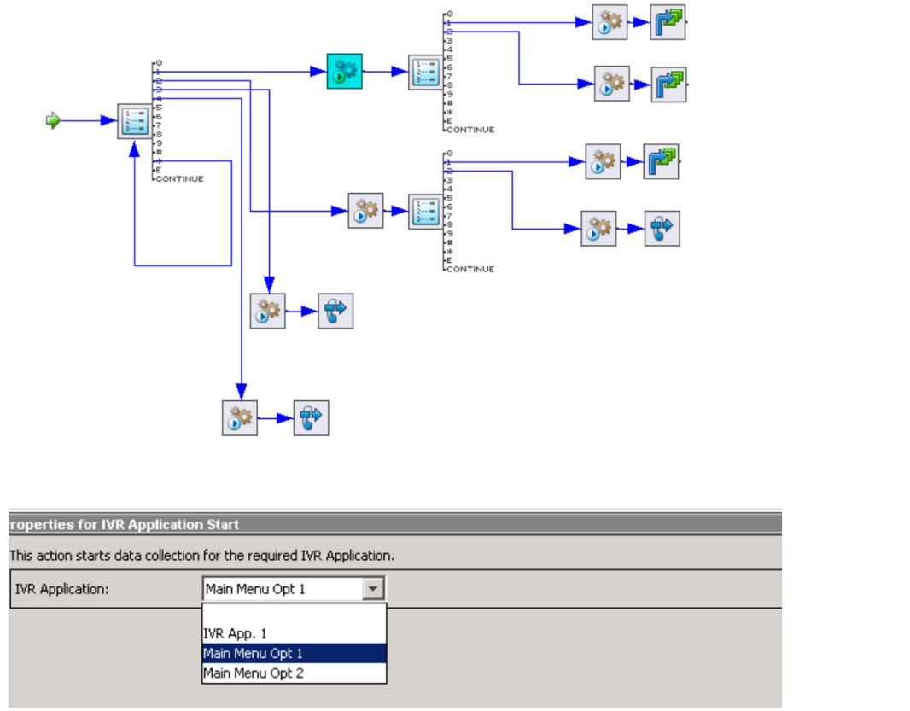Select topmost gear node in the upper-right branch
Viewport: 910px width, 711px height.
[610, 22]
